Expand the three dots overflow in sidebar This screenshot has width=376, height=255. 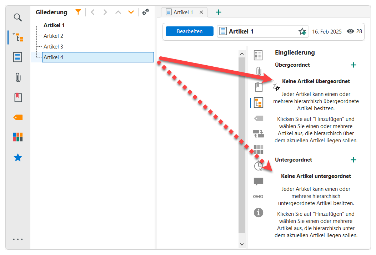[18, 239]
